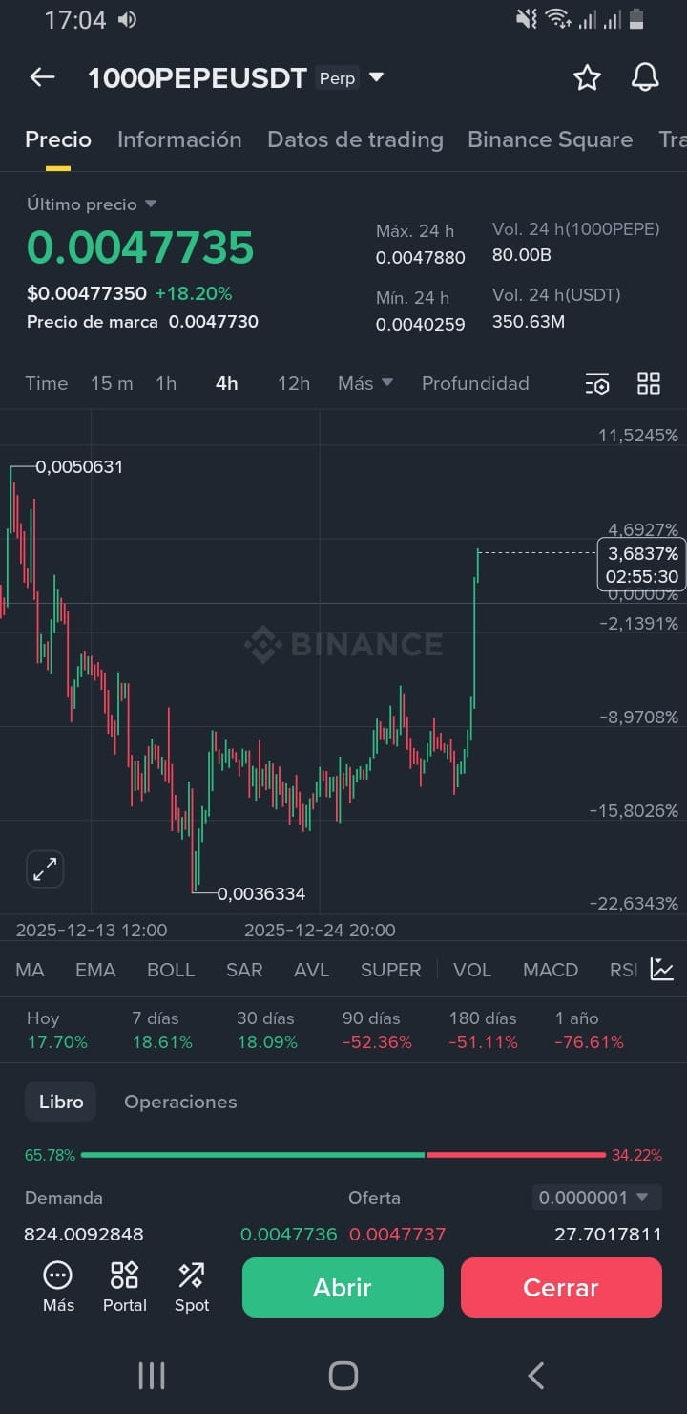Toggle MA indicator

(x=30, y=970)
